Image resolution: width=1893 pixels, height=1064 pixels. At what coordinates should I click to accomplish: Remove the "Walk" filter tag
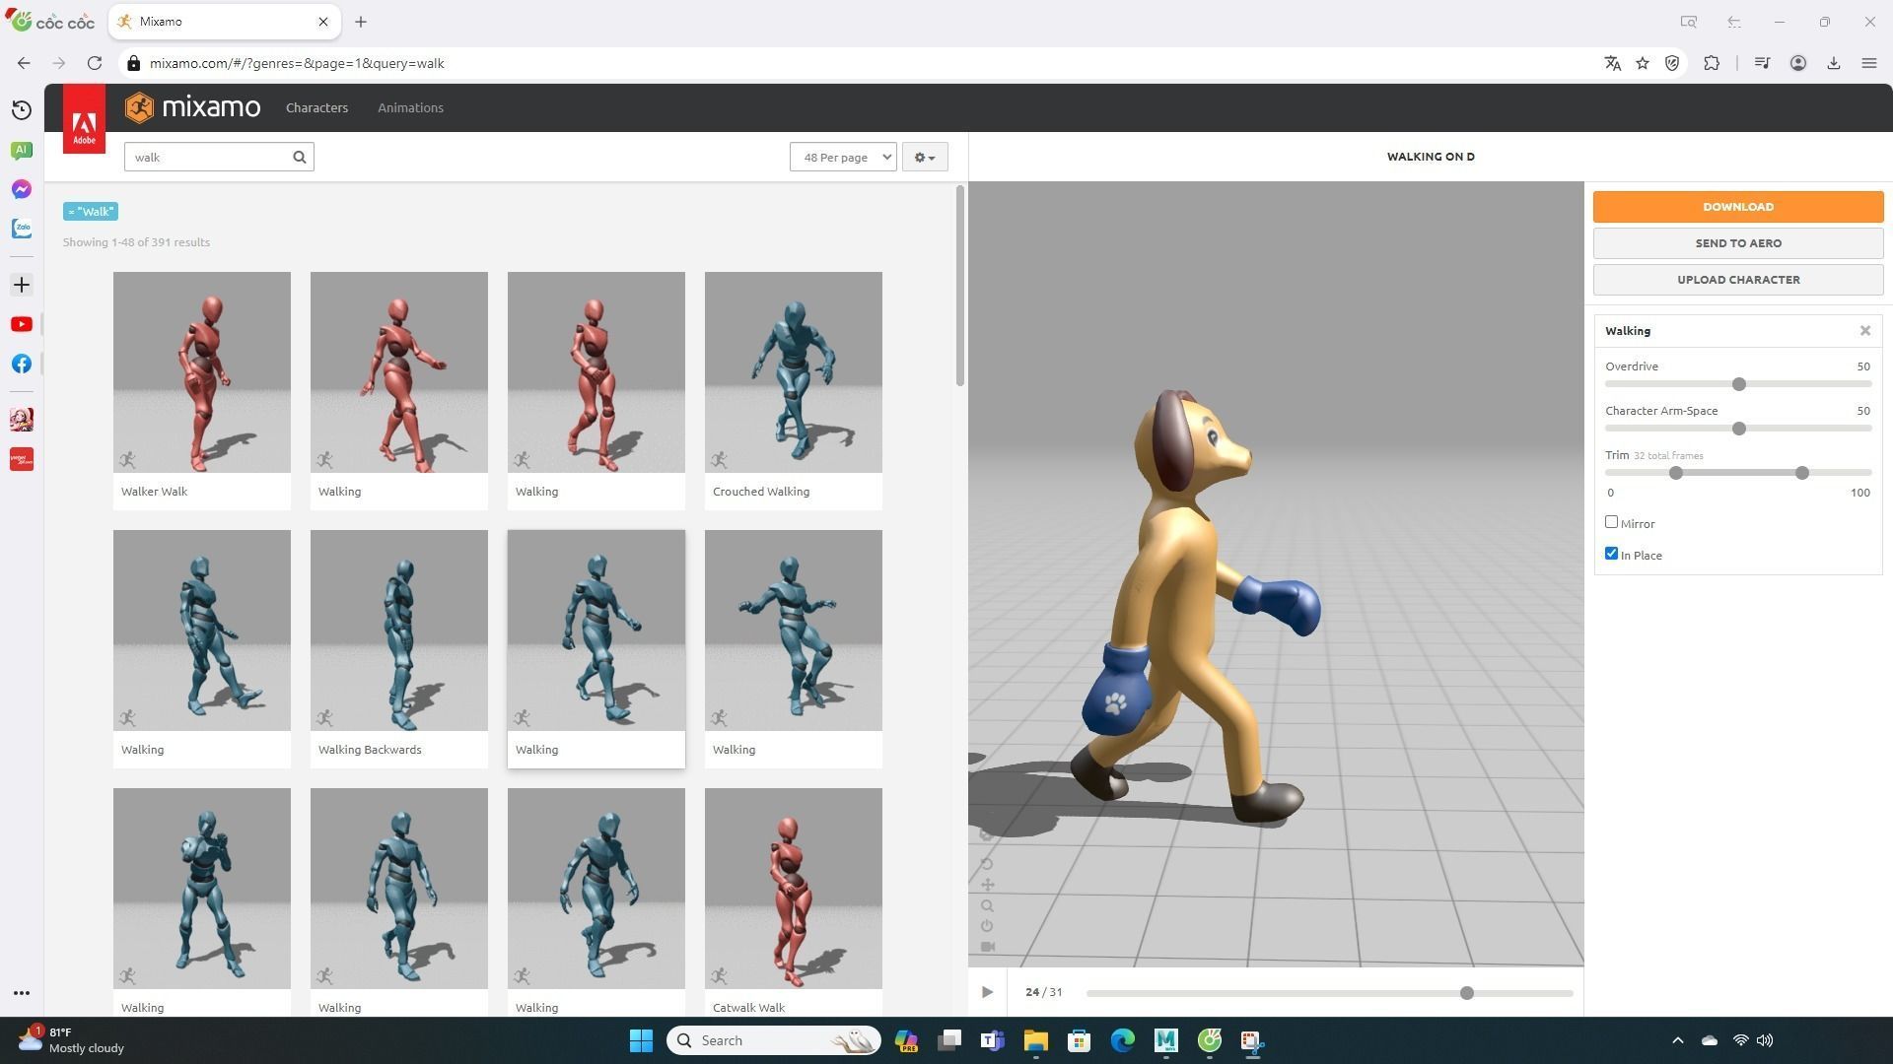(91, 211)
